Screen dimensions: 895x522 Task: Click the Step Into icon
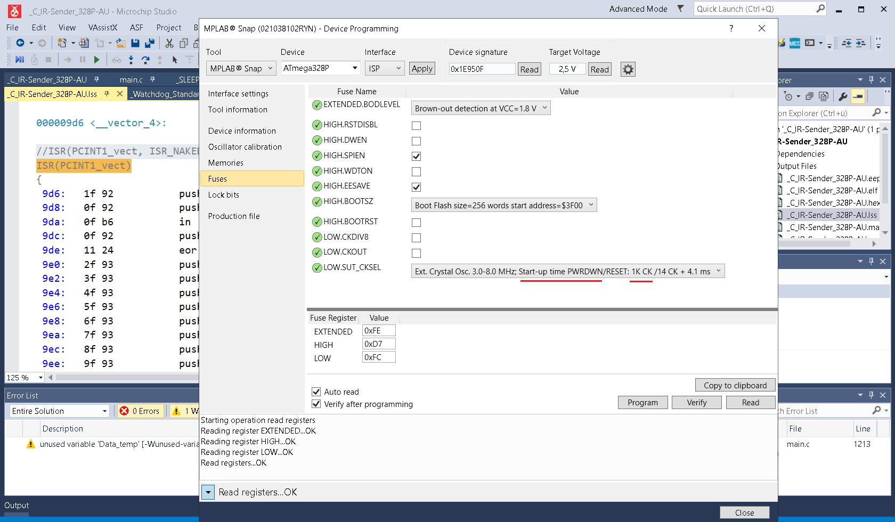click(131, 60)
